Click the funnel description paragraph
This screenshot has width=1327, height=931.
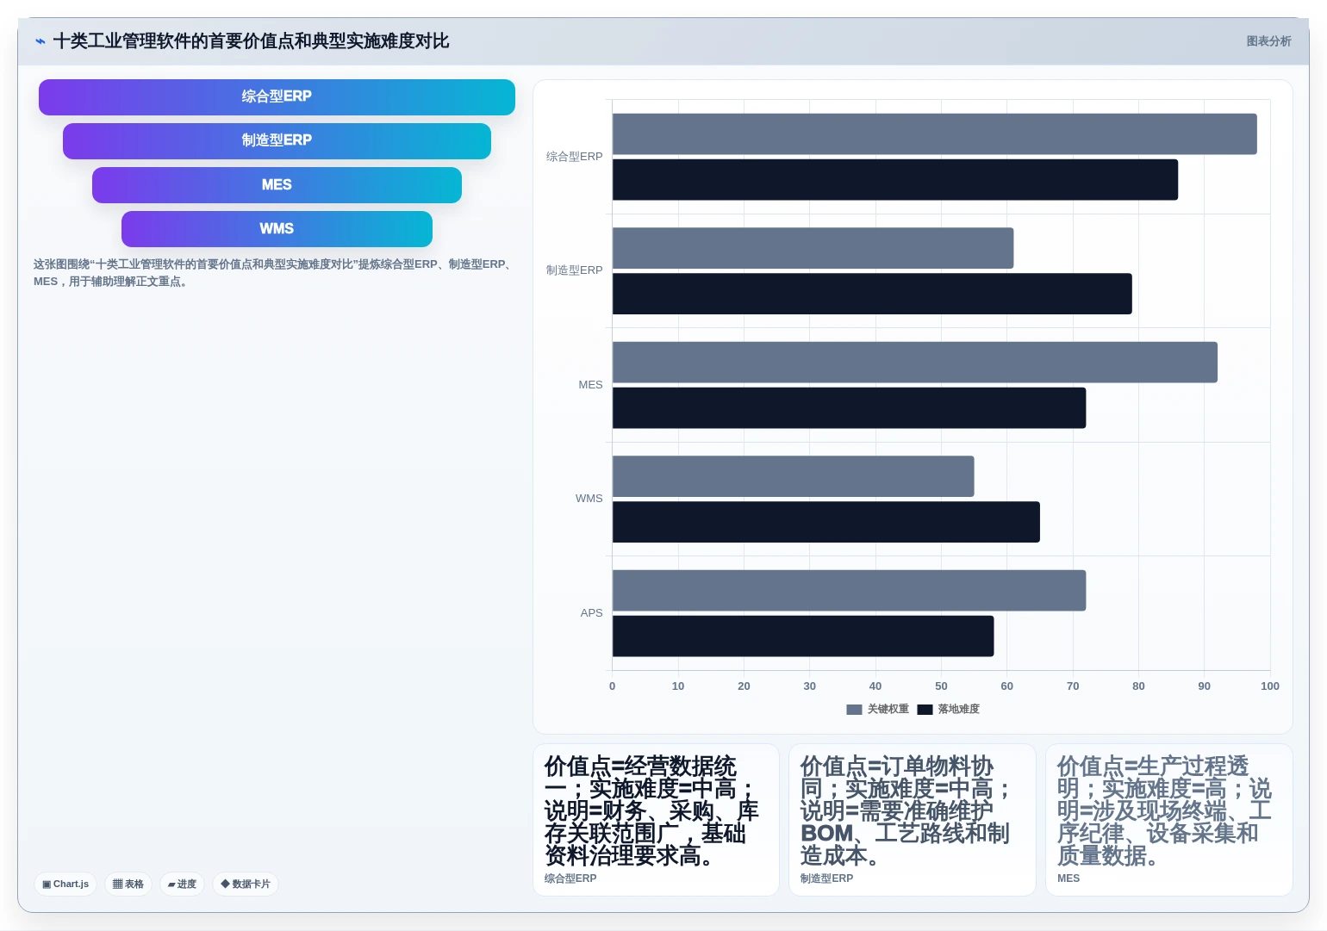point(274,273)
